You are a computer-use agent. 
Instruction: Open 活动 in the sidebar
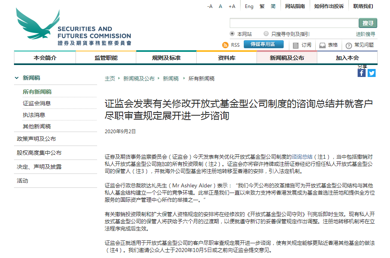coord(22,181)
